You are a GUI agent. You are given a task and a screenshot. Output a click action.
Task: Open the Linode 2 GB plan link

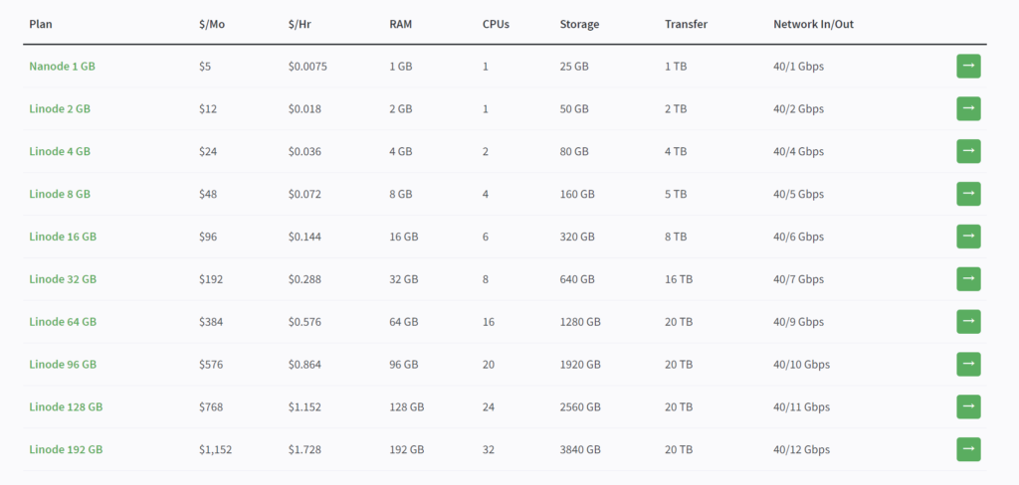click(60, 109)
